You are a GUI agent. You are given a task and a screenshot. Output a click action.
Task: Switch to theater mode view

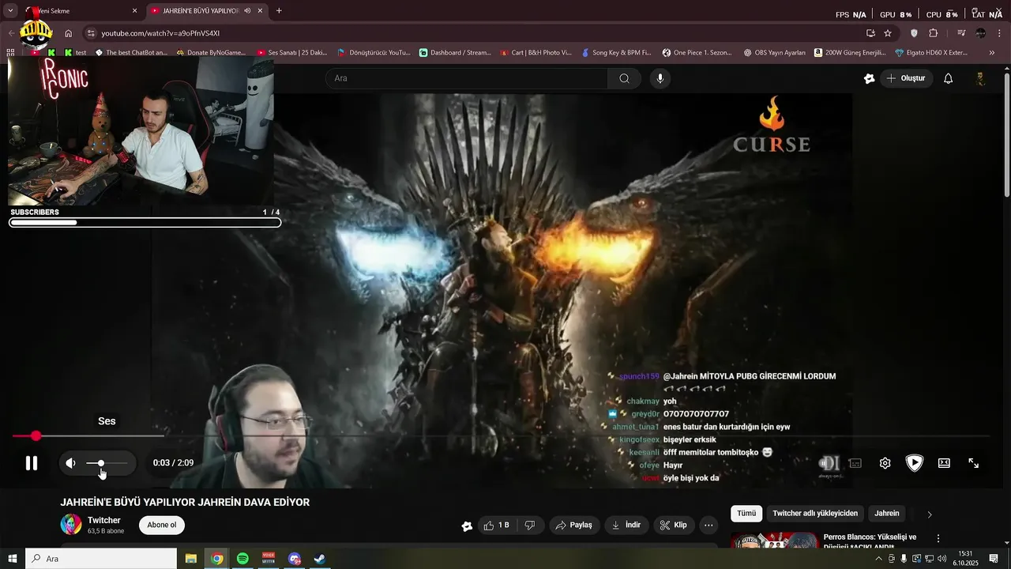coord(944,463)
